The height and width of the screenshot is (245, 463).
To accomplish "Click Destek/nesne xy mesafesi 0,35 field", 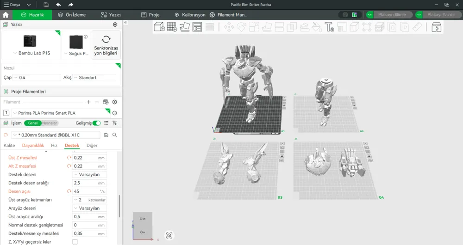I will [89, 233].
